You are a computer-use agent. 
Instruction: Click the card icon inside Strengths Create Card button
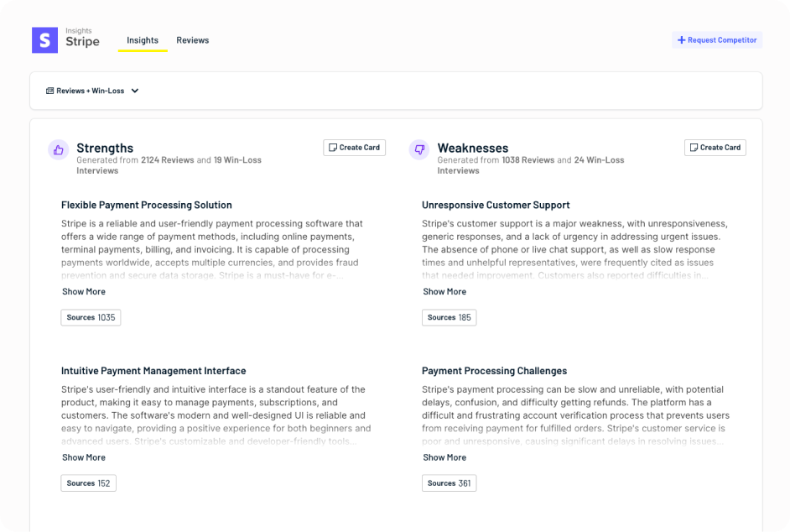point(331,148)
